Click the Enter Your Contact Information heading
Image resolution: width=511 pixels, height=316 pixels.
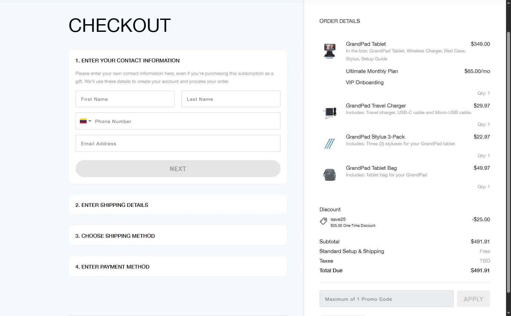127,60
